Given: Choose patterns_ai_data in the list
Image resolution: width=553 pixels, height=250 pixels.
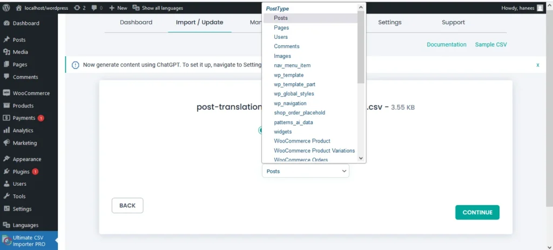Looking at the screenshot, I should point(311,123).
